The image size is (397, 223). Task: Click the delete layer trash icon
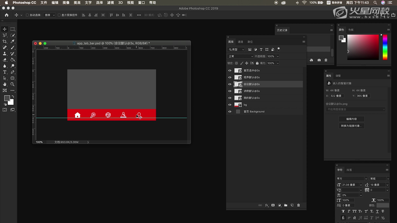coord(298,205)
